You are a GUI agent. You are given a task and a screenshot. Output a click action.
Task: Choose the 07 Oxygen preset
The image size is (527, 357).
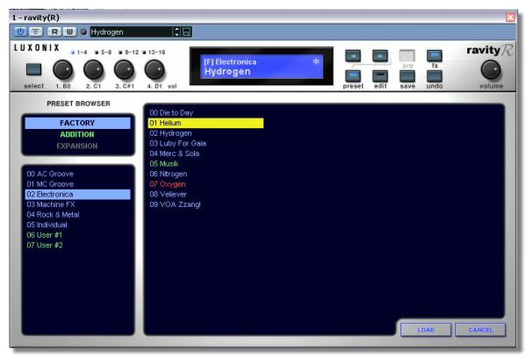click(x=206, y=184)
